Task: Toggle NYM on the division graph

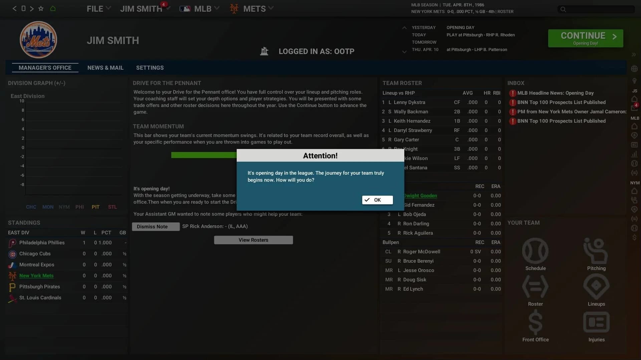Action: (64, 207)
